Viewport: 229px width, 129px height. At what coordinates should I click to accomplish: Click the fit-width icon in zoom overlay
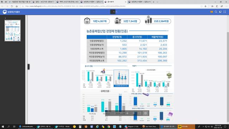coord(145,113)
